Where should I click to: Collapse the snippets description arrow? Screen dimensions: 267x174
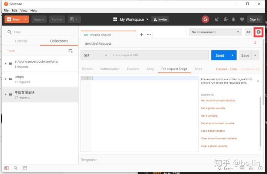(258, 81)
